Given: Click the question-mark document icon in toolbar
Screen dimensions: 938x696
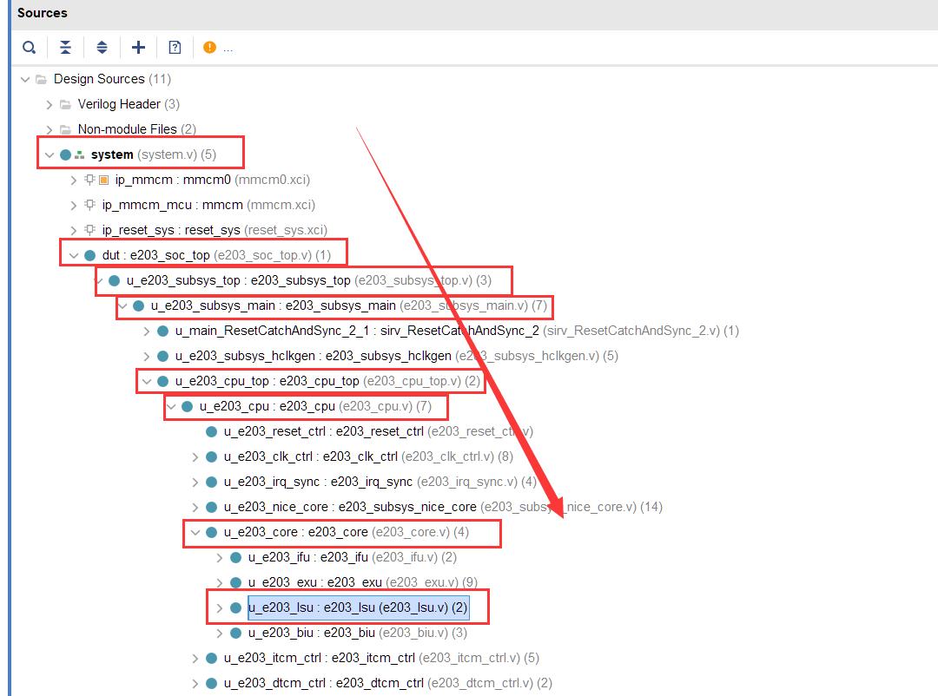Looking at the screenshot, I should pyautogui.click(x=175, y=47).
